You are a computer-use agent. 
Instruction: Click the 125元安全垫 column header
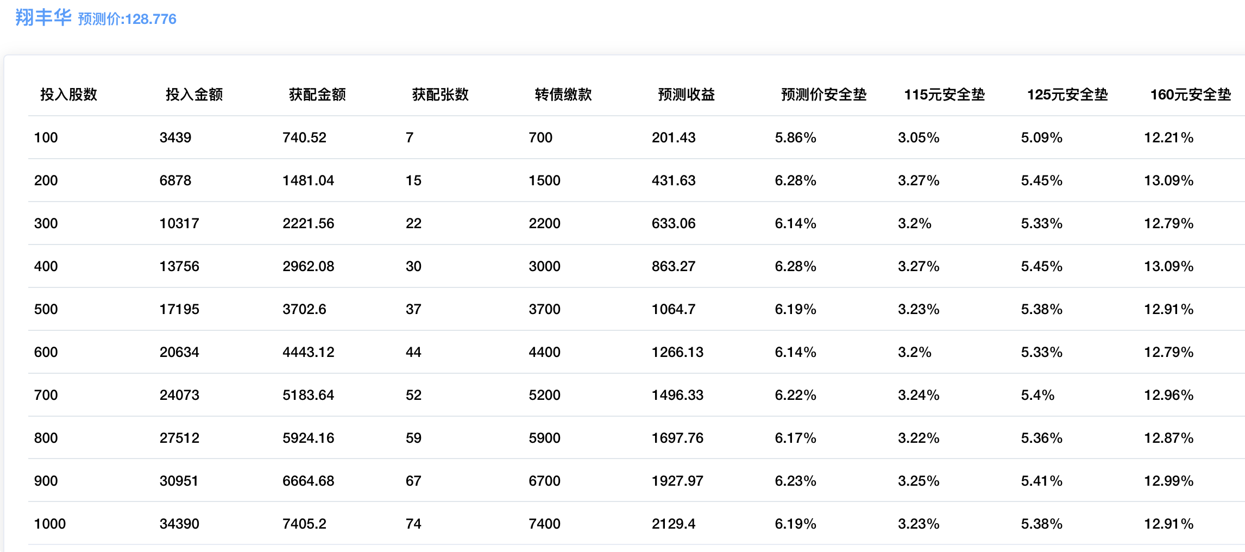coord(1067,95)
